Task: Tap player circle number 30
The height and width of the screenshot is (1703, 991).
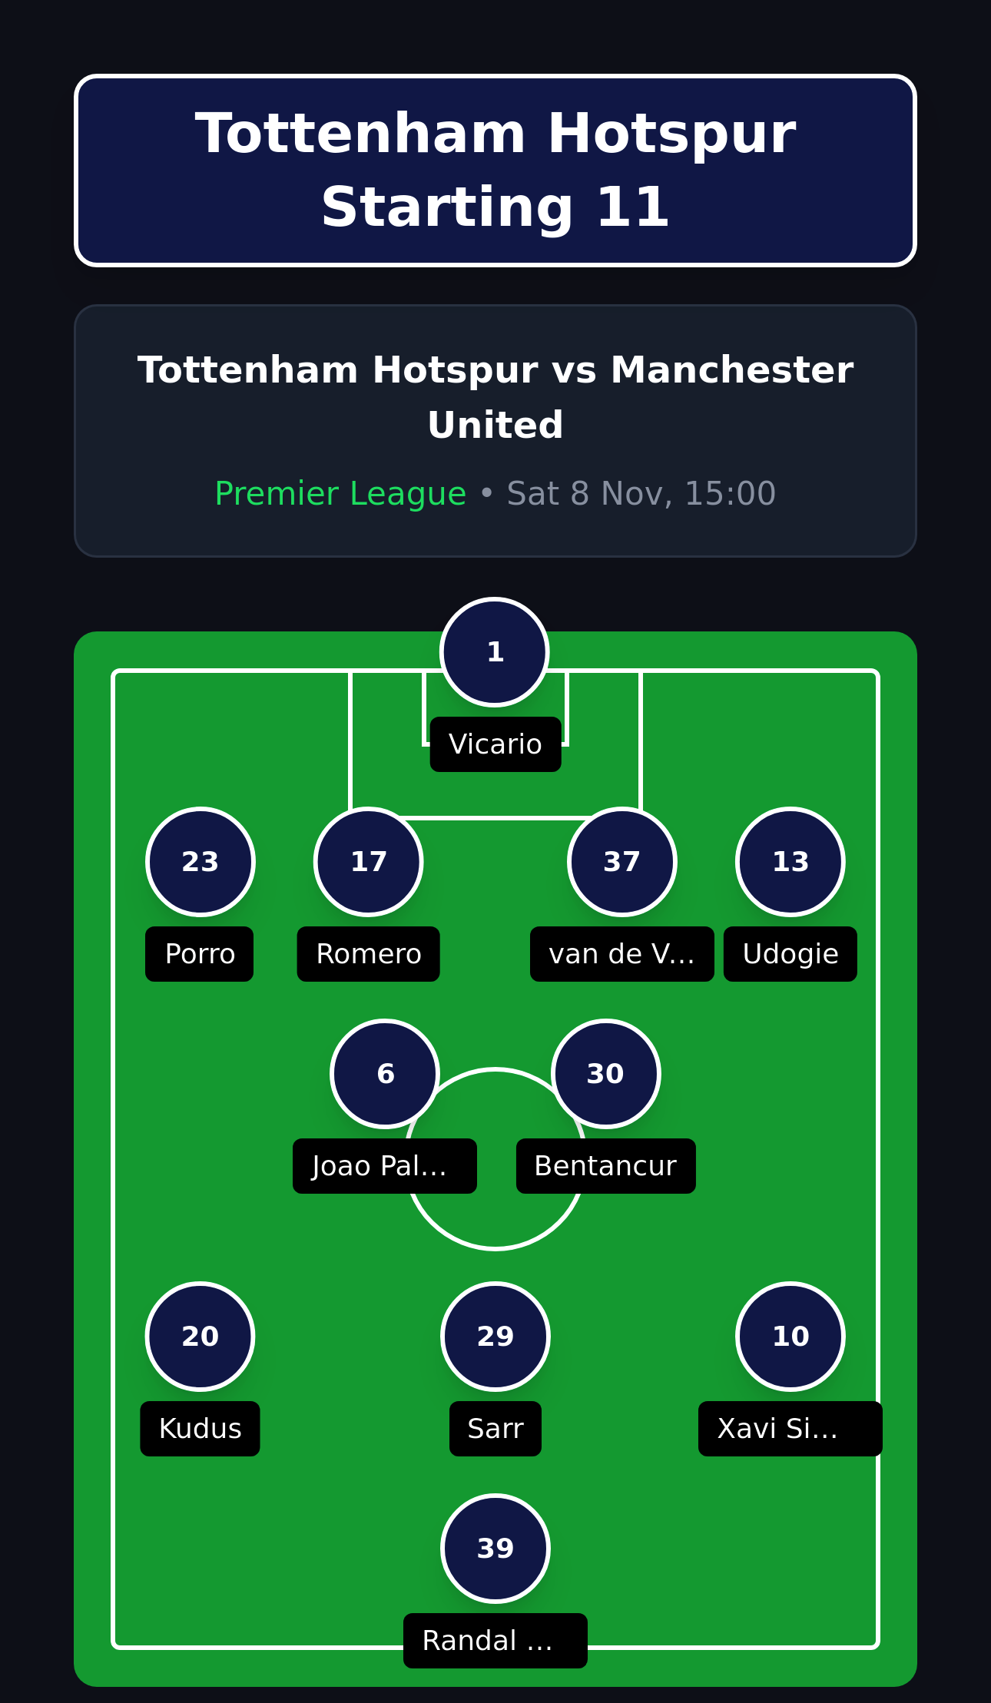Action: (605, 1073)
